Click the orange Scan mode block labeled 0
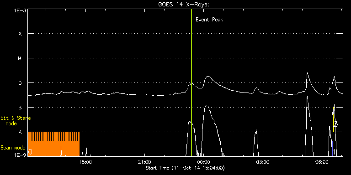The height and width of the screenshot is (175, 351). pos(53,144)
